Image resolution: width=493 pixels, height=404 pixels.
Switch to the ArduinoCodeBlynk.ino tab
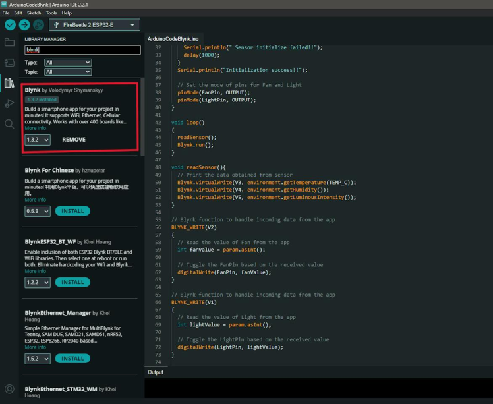pos(173,39)
